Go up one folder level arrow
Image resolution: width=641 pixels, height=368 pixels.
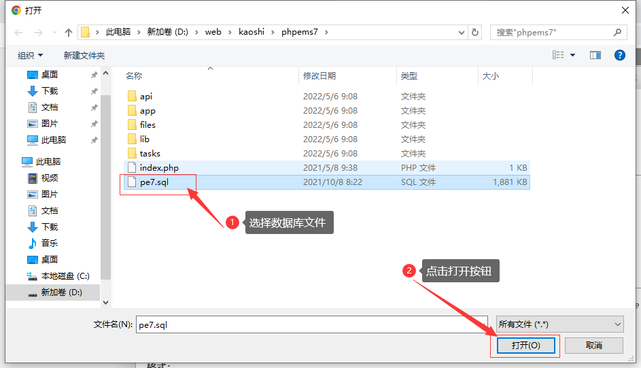click(68, 32)
